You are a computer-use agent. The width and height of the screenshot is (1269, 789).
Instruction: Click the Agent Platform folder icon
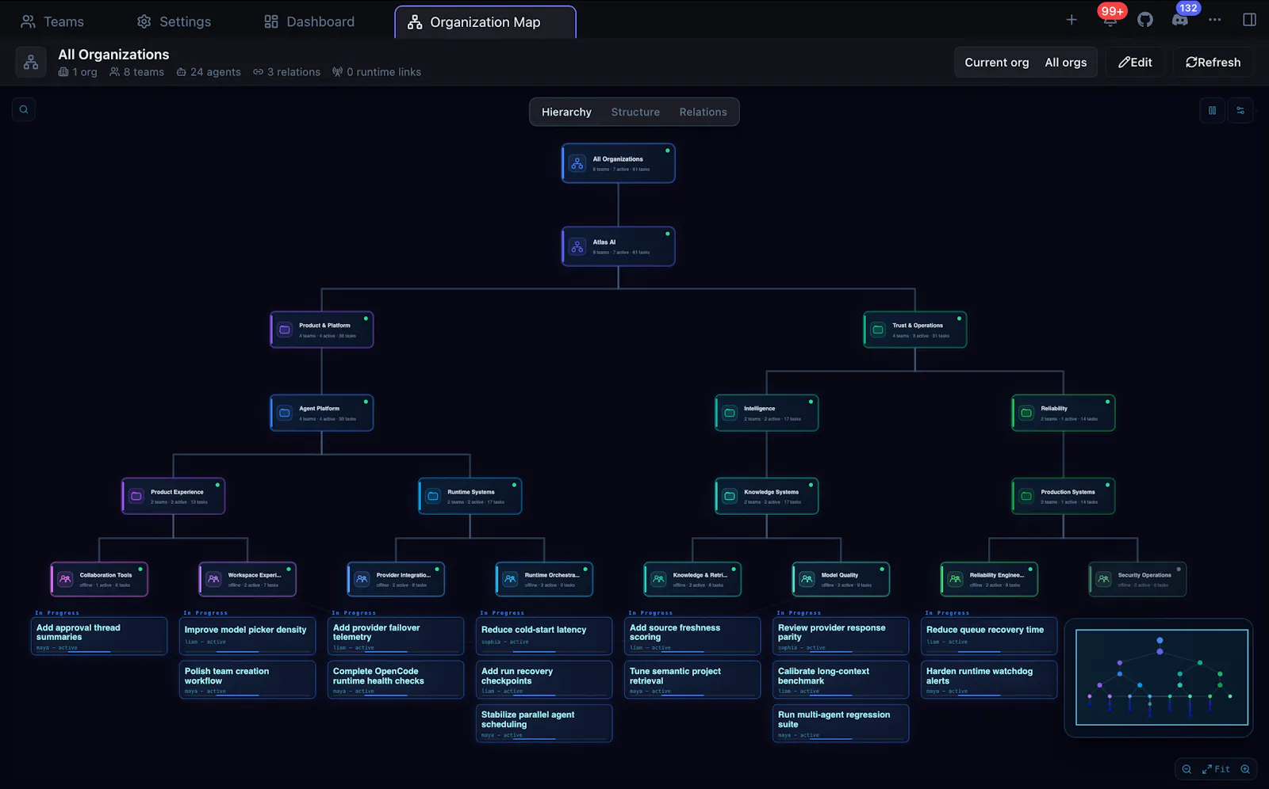click(x=285, y=413)
